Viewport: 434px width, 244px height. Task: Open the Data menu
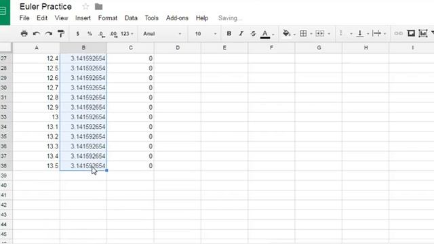pos(131,18)
